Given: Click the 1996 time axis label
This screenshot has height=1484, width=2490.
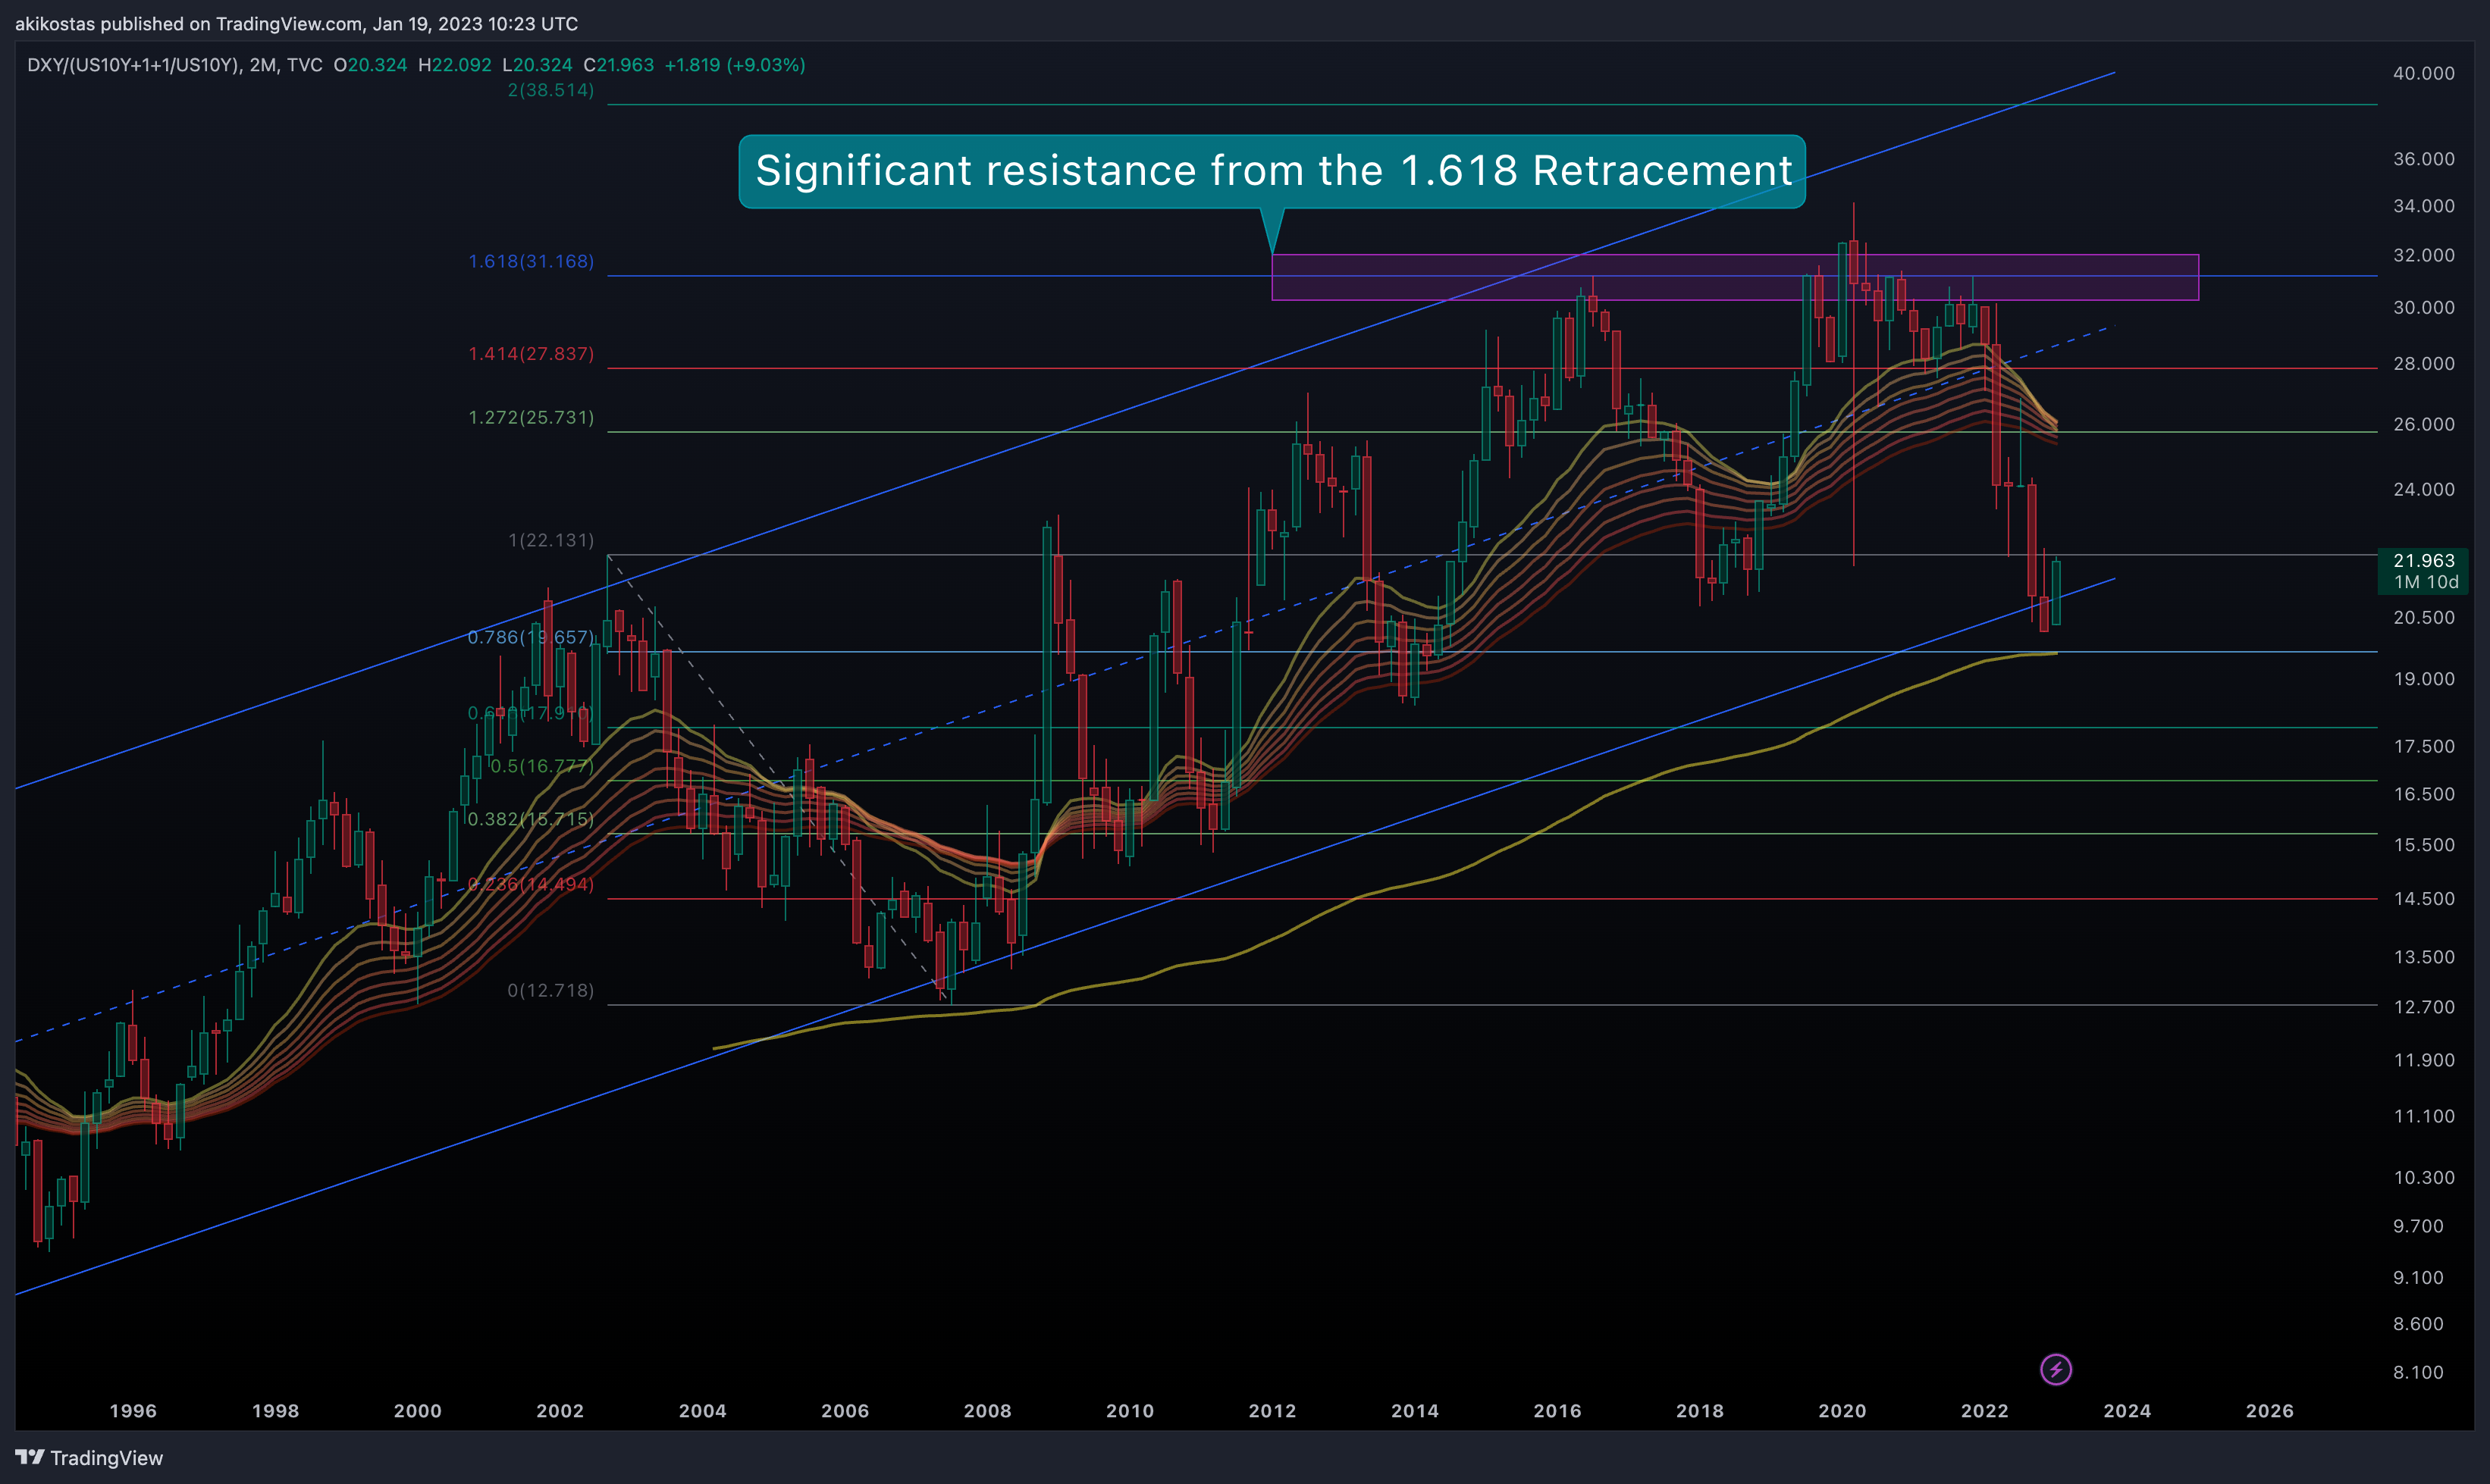Looking at the screenshot, I should (x=133, y=1411).
